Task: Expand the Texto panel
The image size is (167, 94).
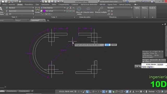Action: pyautogui.click(x=14, y=17)
